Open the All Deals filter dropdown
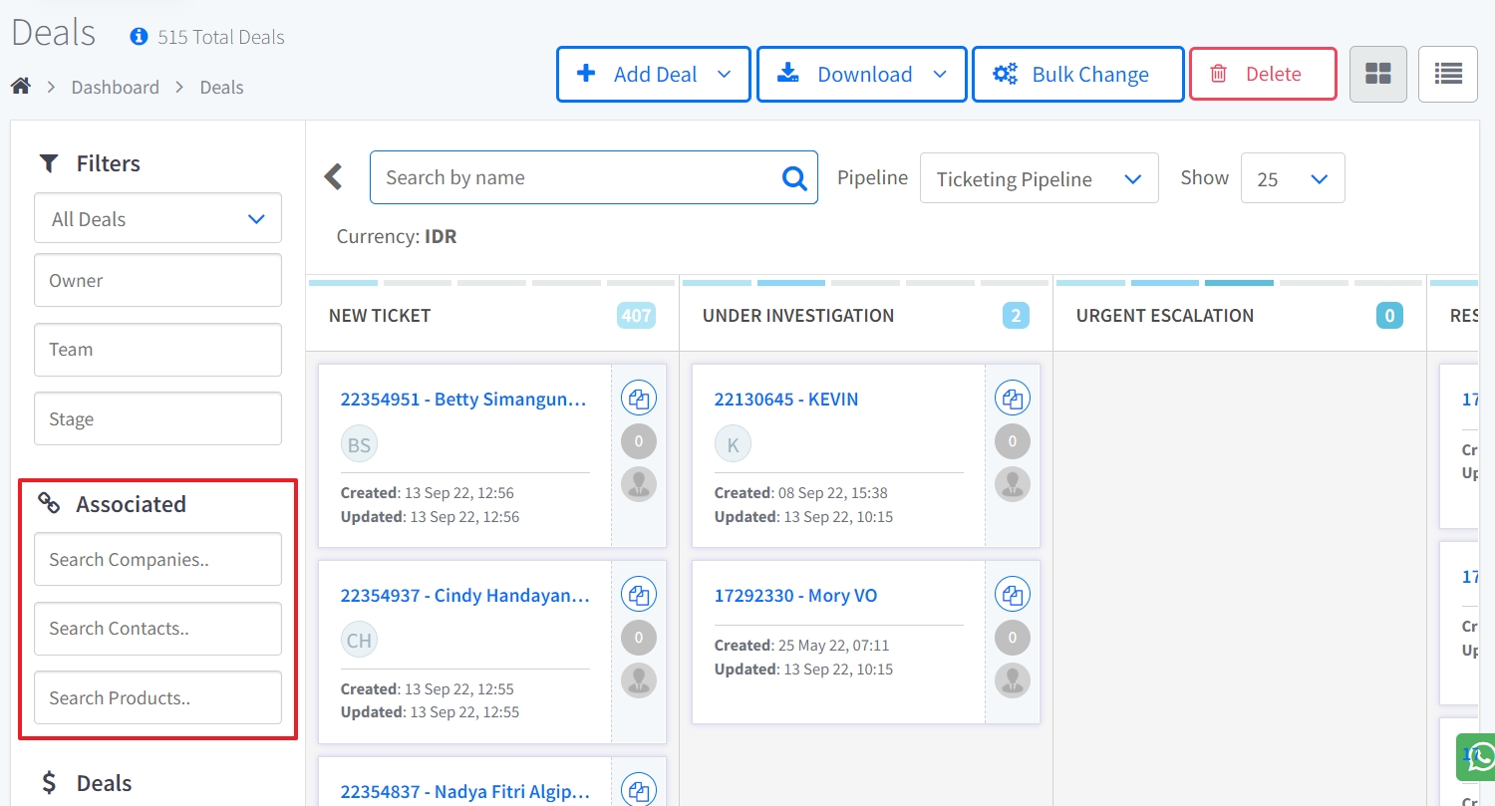The image size is (1495, 806). click(158, 218)
